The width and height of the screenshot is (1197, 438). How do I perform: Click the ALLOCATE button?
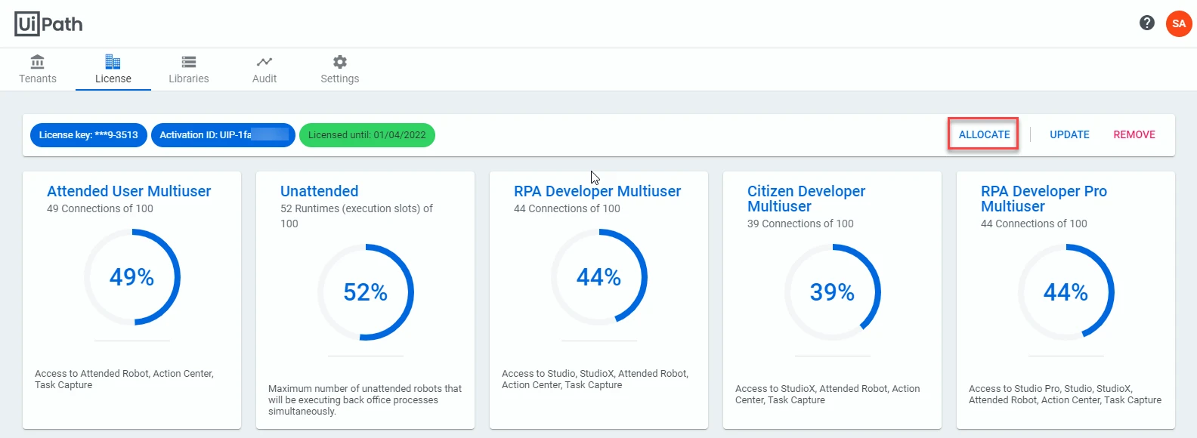point(984,134)
